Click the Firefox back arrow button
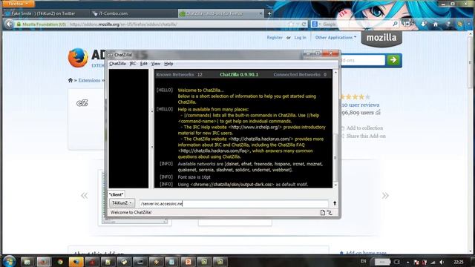This screenshot has height=267, width=475. (x=9, y=24)
